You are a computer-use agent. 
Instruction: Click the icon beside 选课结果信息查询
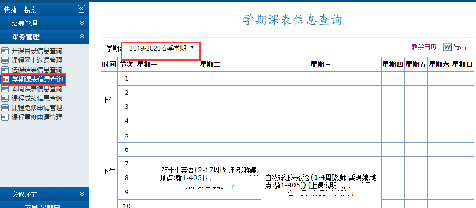(x=5, y=70)
